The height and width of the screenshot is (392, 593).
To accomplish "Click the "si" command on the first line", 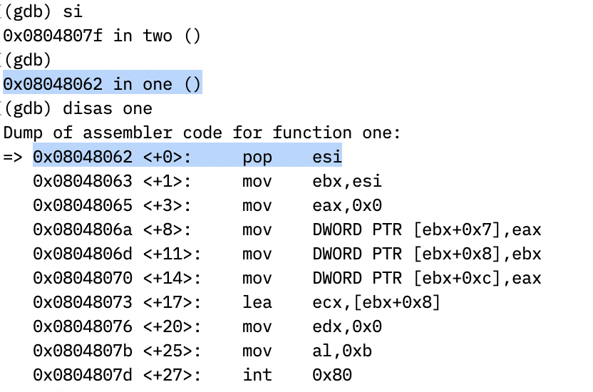I will coord(73,11).
